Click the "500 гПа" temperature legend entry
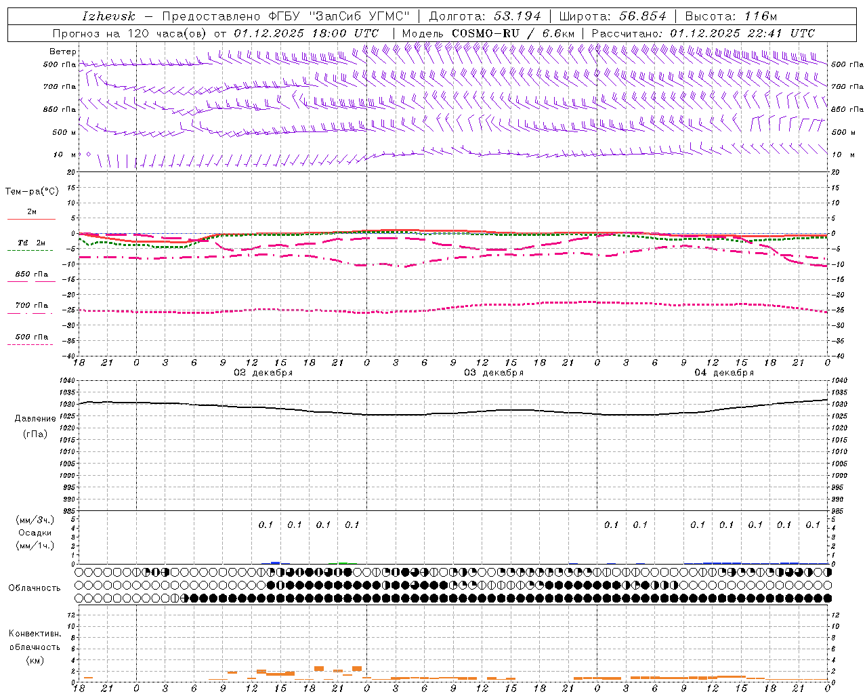Viewport: 867px width, 694px height. click(x=31, y=337)
